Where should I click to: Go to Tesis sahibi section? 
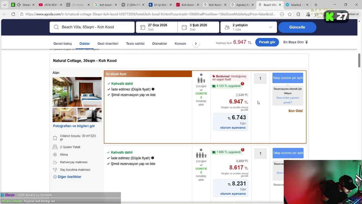click(135, 44)
